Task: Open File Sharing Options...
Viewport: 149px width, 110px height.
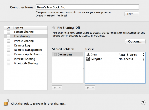Action: 135,41
